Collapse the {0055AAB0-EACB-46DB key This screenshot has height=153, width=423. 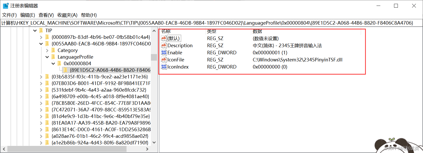41,44
